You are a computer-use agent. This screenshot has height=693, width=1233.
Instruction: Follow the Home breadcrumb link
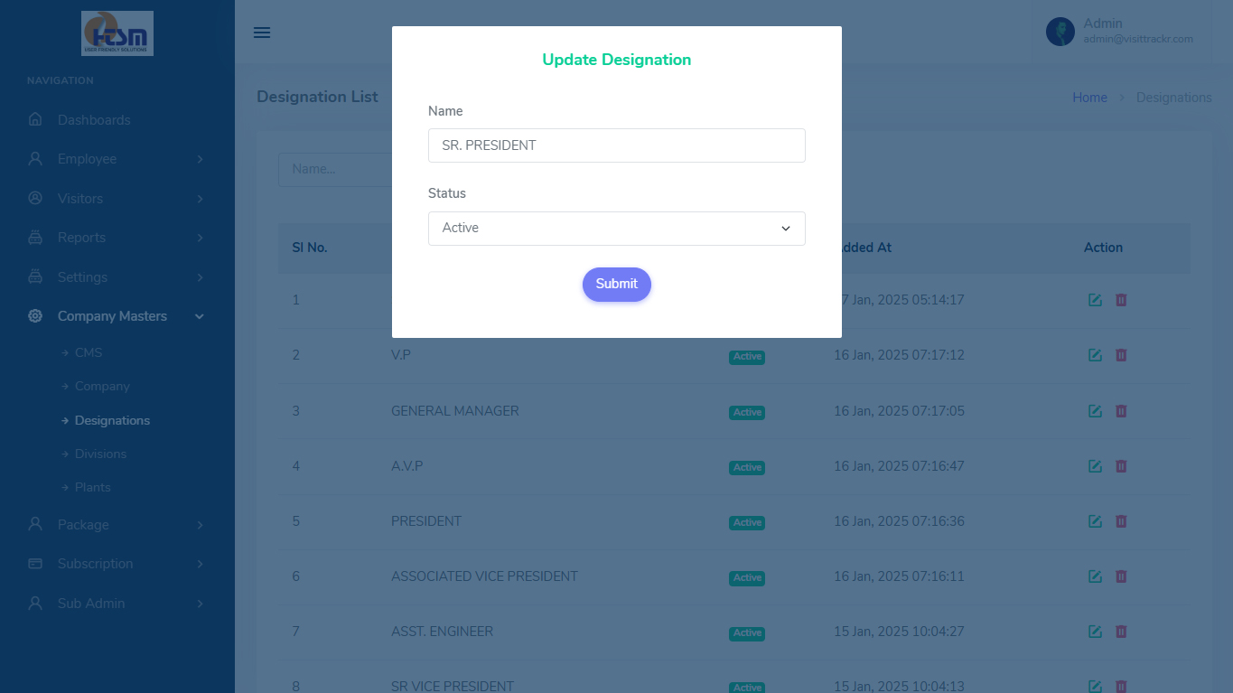[1089, 98]
